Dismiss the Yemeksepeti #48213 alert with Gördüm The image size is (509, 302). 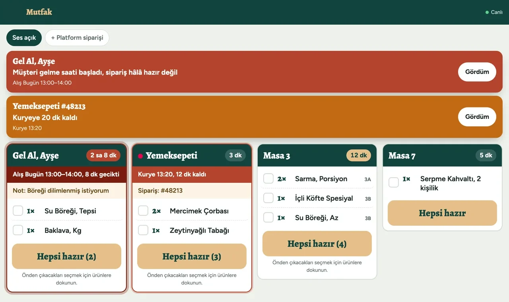coord(477,117)
